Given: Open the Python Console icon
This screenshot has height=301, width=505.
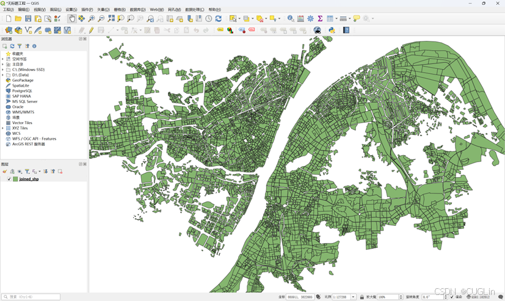Looking at the screenshot, I should (x=332, y=31).
